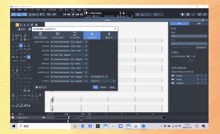This screenshot has height=134, width=220.
Task: Click the guitar line-in icon at top right
Action: coord(205,14)
